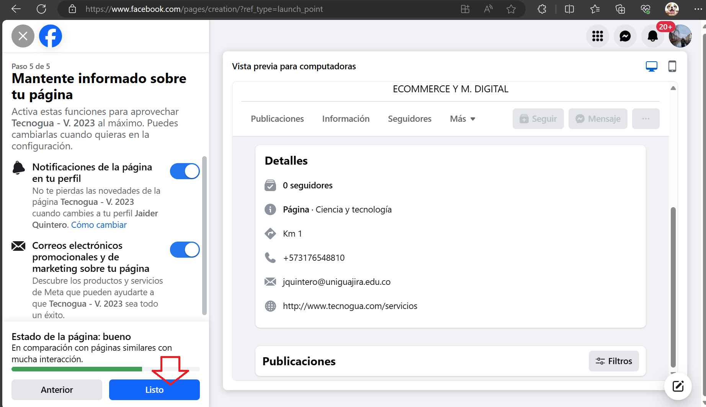Open Filtros for Publicaciones
The image size is (706, 407).
613,361
